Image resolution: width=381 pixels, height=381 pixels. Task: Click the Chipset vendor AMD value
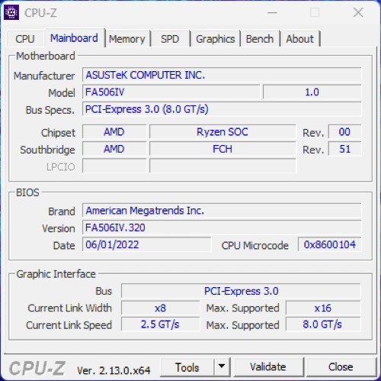(114, 132)
